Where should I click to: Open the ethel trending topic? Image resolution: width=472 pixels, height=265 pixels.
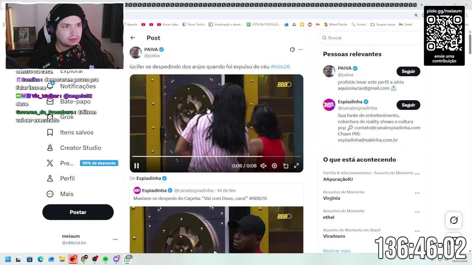[329, 217]
